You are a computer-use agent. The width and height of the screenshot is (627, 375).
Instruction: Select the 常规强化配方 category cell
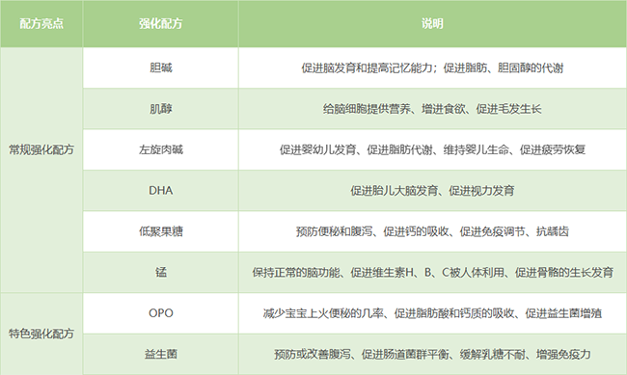tap(41, 170)
